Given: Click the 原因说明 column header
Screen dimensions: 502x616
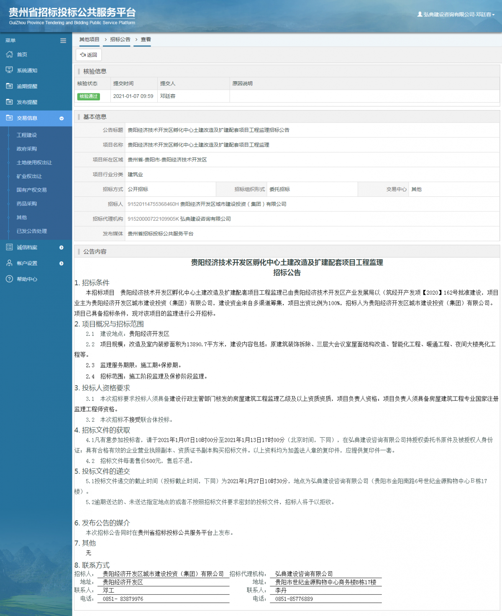Looking at the screenshot, I should tap(243, 84).
